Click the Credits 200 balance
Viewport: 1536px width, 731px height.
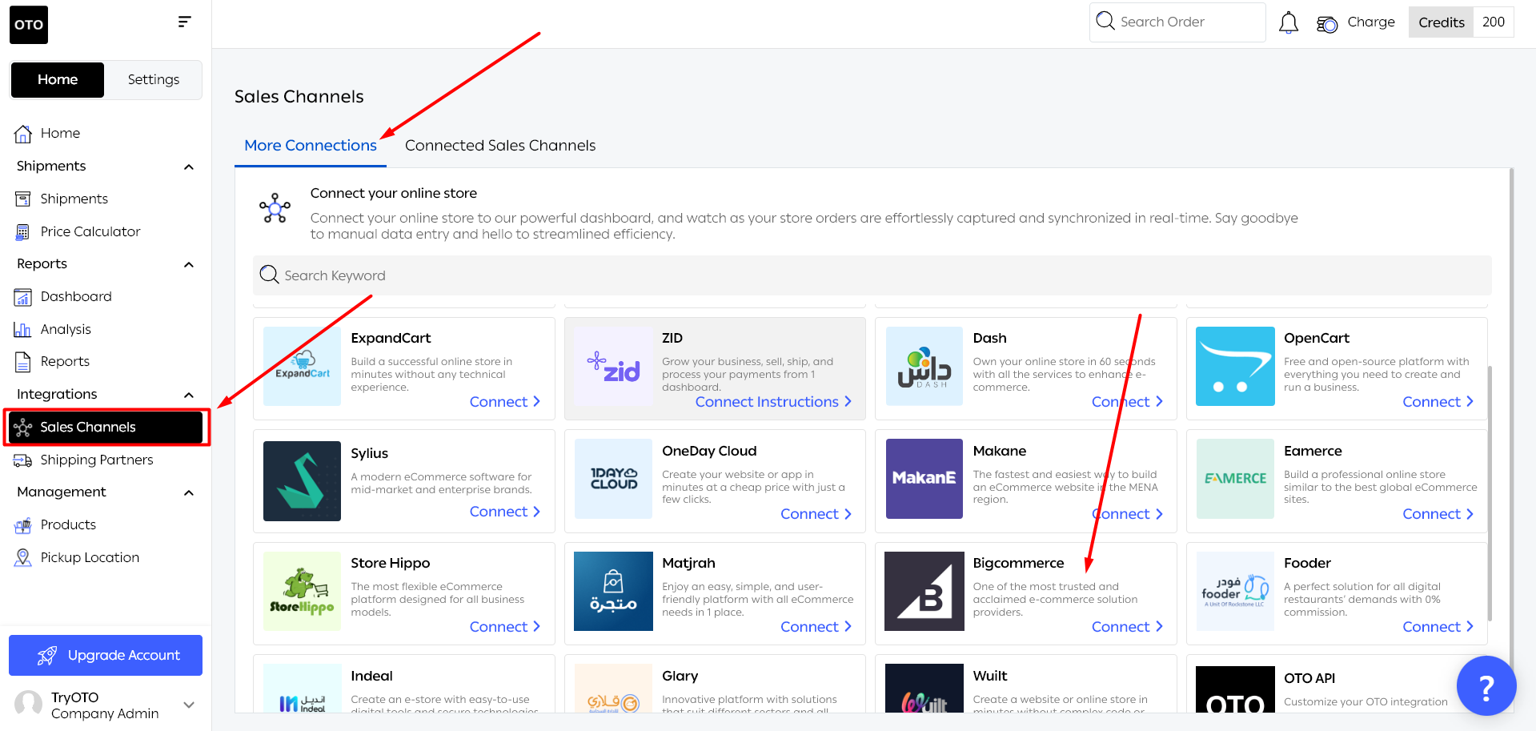tap(1461, 22)
